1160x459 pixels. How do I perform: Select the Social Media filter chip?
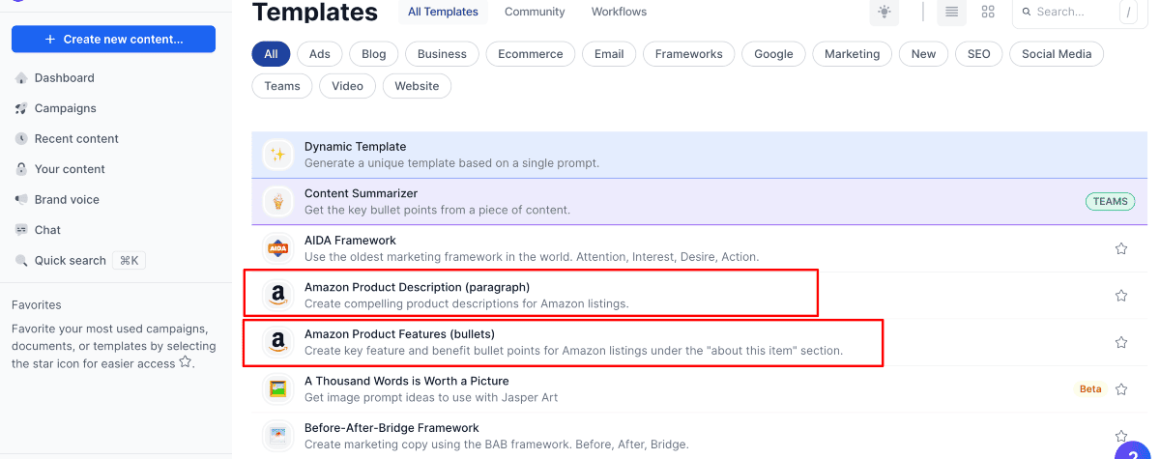tap(1057, 54)
